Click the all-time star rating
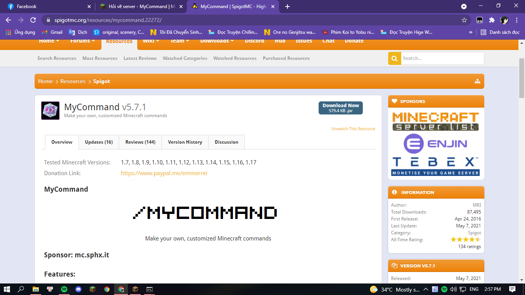The image size is (525, 295). pyautogui.click(x=465, y=240)
